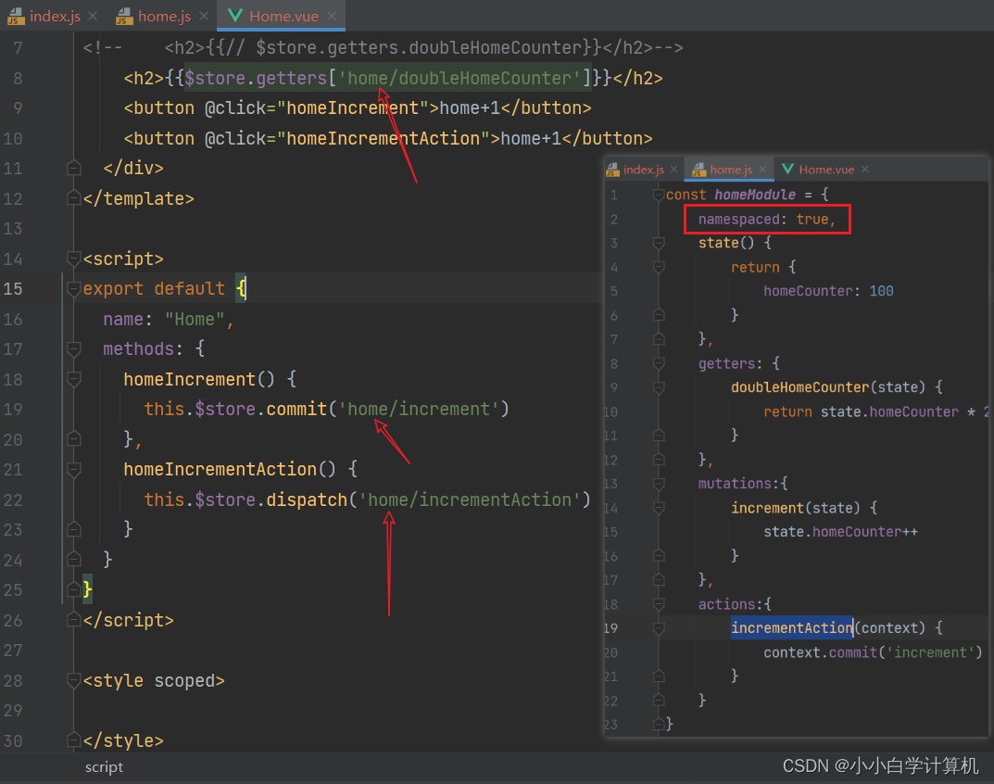This screenshot has width=994, height=784.
Task: Open index.js tab in the inset editor
Action: pyautogui.click(x=643, y=170)
